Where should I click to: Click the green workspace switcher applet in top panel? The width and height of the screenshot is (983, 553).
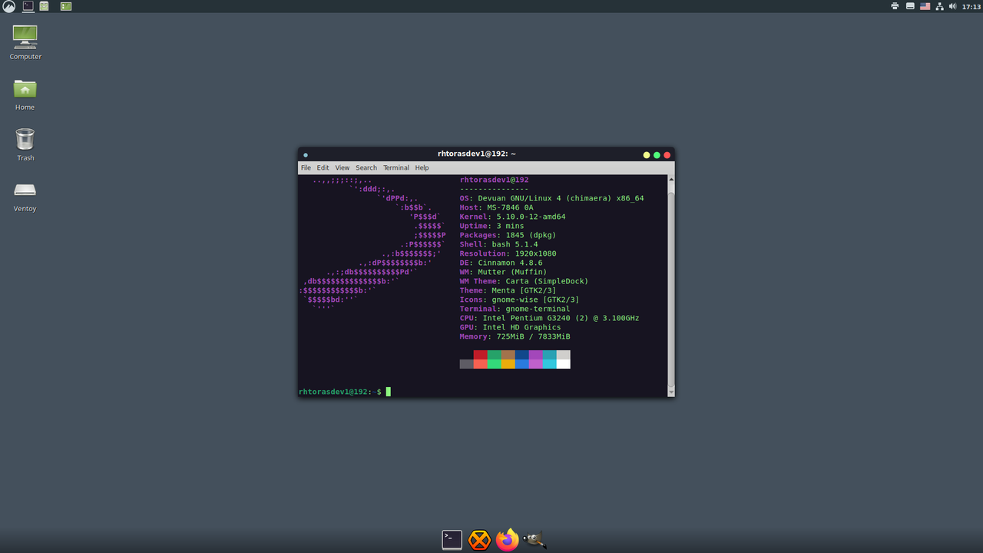coord(66,6)
